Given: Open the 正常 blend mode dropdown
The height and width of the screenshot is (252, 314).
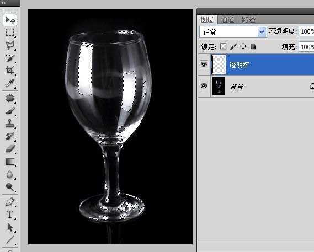Looking at the screenshot, I should pyautogui.click(x=233, y=32).
